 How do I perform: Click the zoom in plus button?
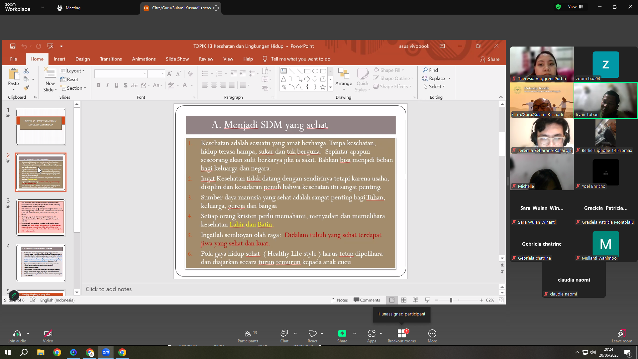click(481, 300)
